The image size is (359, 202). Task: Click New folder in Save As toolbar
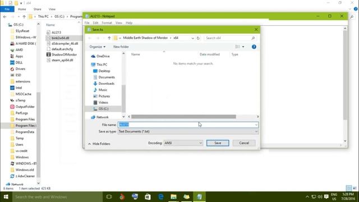[121, 47]
